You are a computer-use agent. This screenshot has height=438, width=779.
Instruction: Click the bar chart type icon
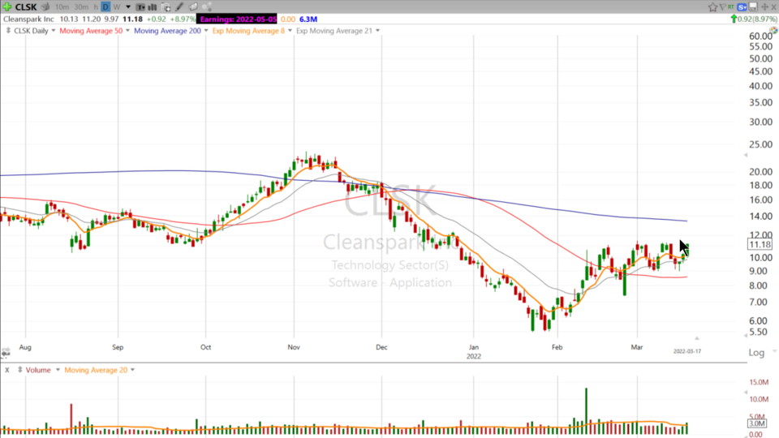click(x=152, y=6)
